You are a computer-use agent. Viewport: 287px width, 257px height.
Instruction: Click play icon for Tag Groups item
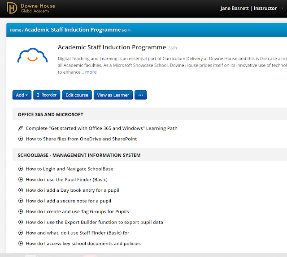click(x=21, y=211)
